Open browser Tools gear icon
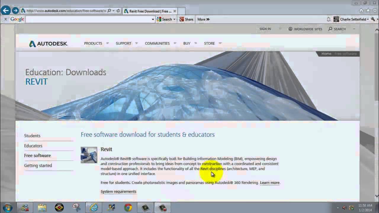Viewport: 379px width, 213px height. pos(375,10)
